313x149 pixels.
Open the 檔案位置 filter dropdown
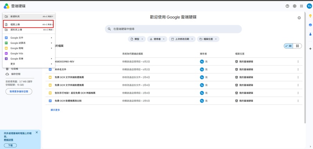coord(208,39)
